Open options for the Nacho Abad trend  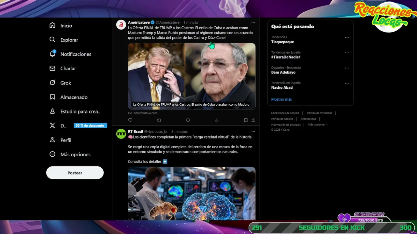[x=347, y=83]
